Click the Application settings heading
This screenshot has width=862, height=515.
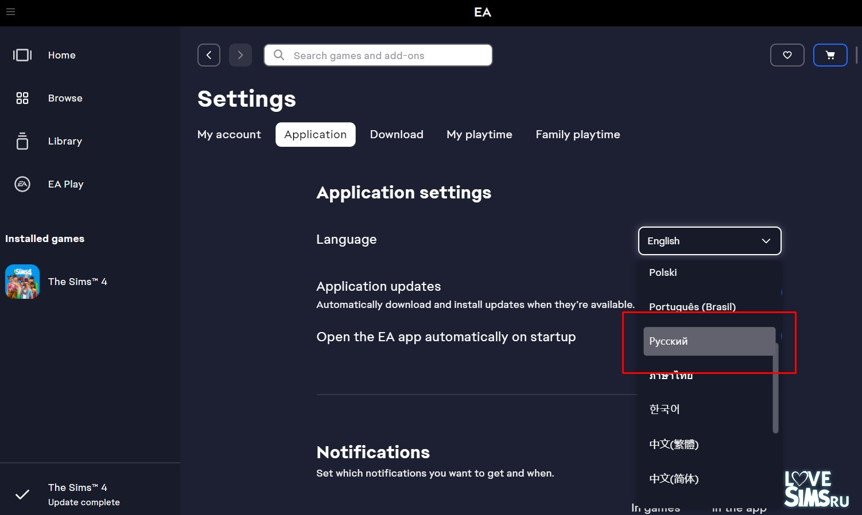coord(404,192)
